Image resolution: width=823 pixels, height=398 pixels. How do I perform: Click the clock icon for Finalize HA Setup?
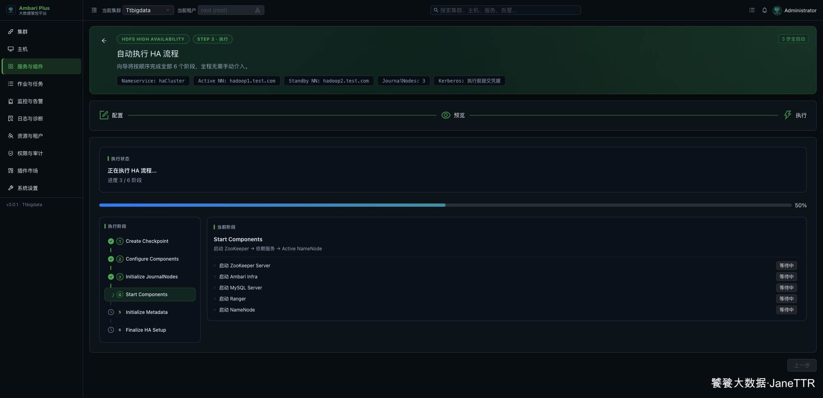pos(111,330)
